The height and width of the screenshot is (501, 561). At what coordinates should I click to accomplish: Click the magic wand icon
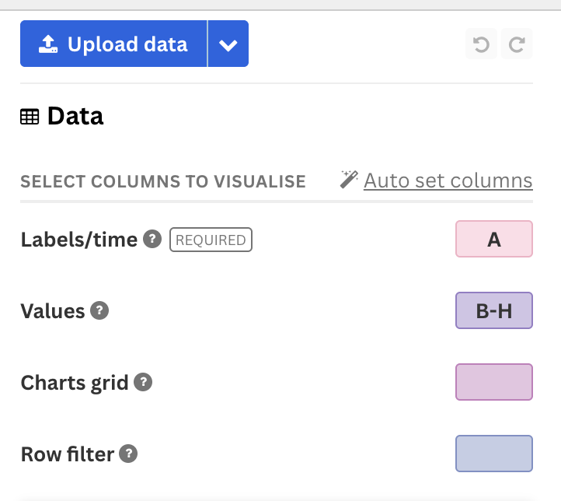pyautogui.click(x=349, y=180)
